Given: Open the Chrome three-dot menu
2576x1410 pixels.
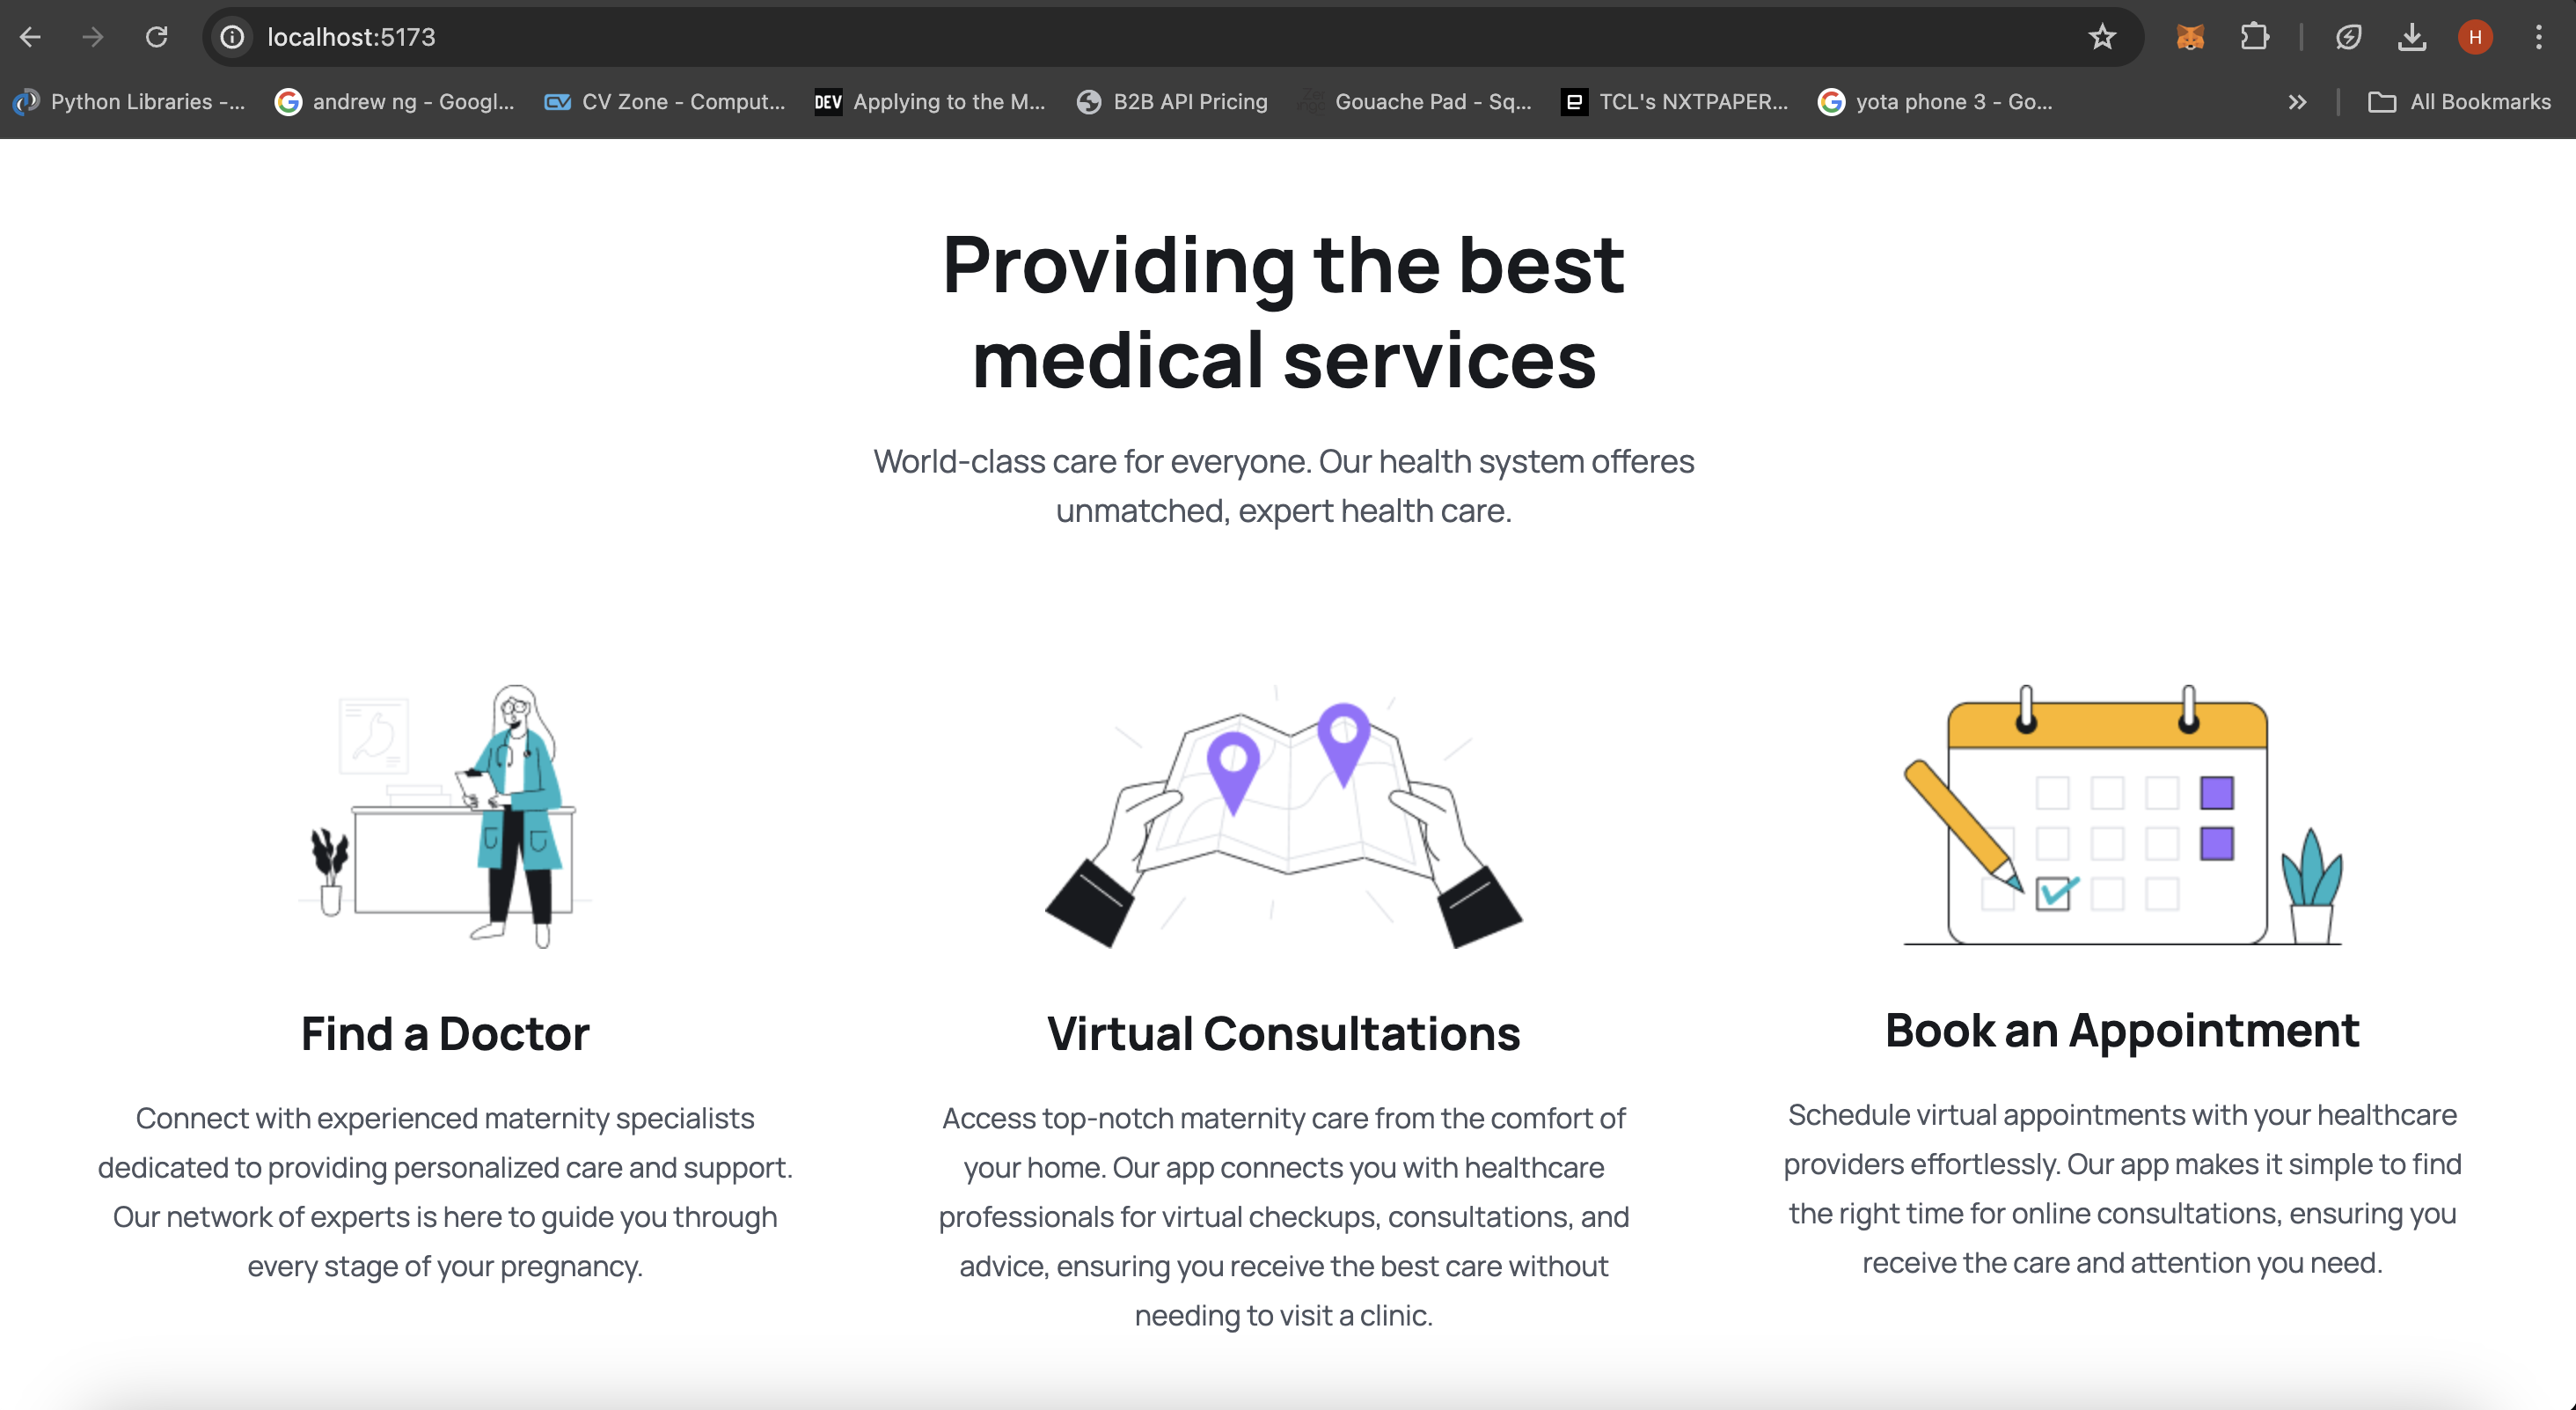Looking at the screenshot, I should (x=2538, y=37).
